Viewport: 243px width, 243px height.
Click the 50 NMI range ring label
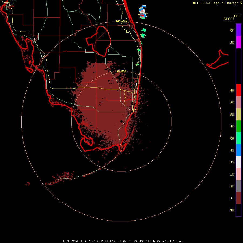click(x=121, y=71)
